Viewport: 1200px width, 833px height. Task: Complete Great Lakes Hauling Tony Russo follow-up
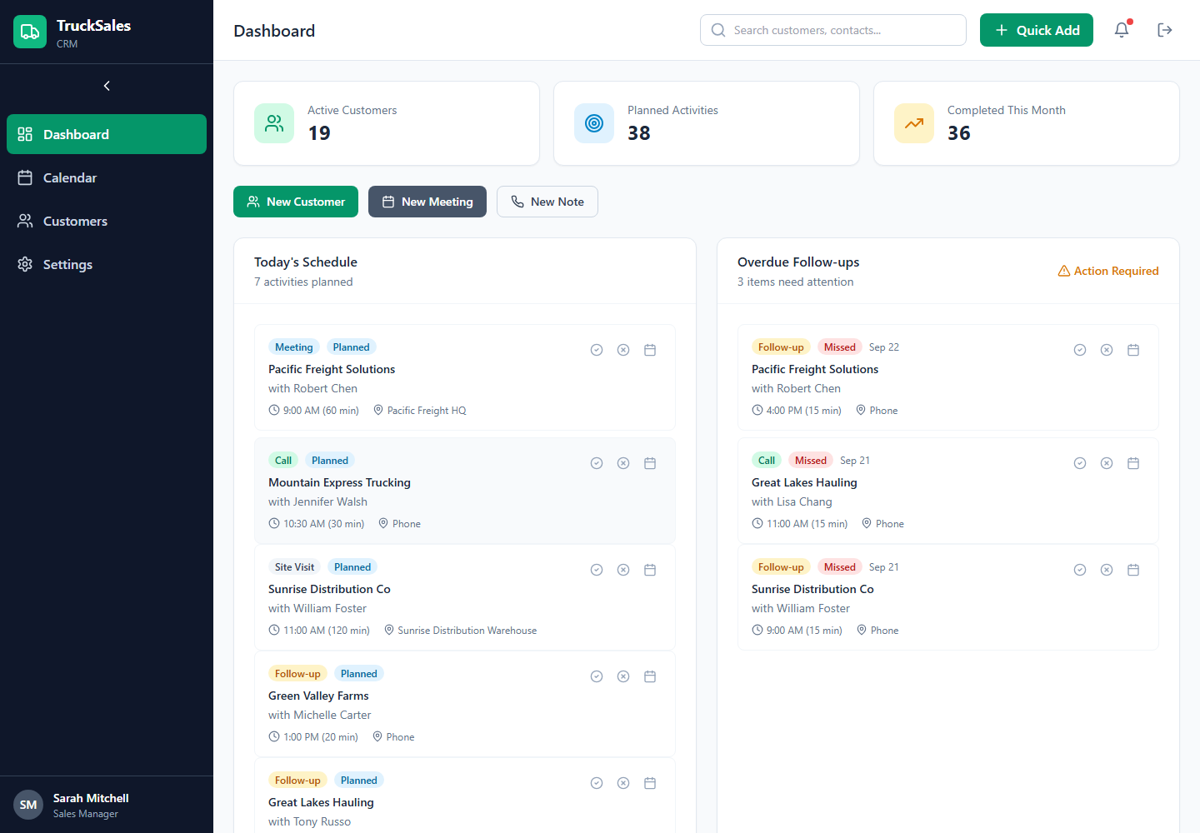(597, 783)
